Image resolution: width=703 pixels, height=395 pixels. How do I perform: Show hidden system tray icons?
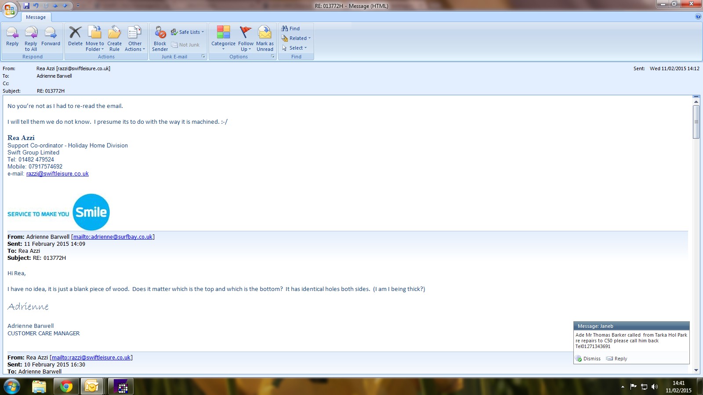point(623,387)
